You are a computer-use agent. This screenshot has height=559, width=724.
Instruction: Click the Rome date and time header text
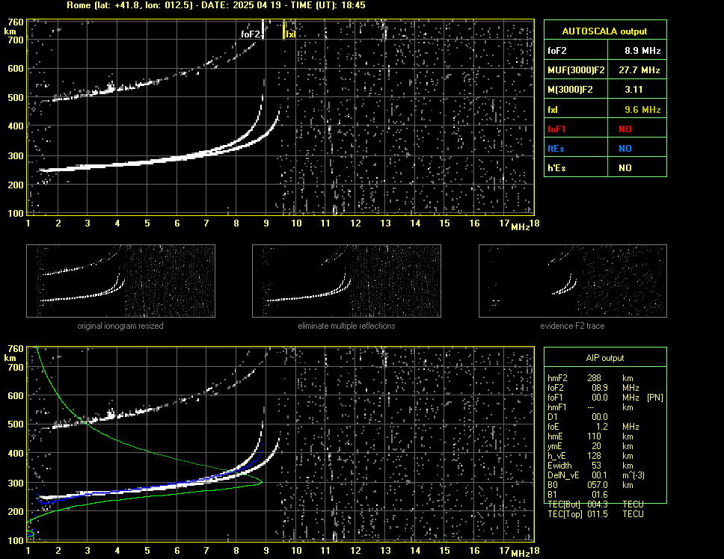(215, 5)
